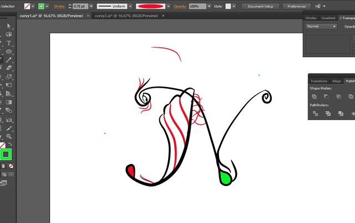355x223 pixels.
Task: Toggle the Draw Inside mode
Action: tap(11, 174)
